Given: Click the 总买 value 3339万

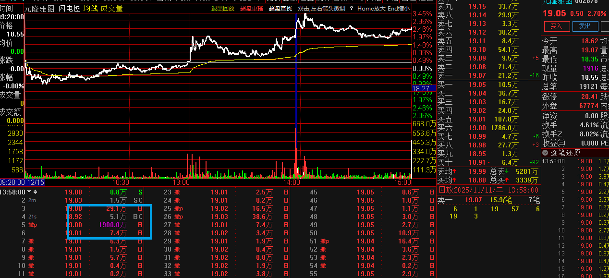Looking at the screenshot, I should (x=527, y=180).
